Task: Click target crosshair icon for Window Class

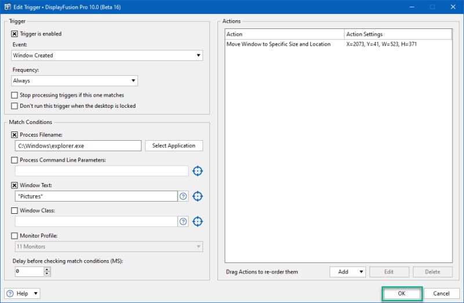Action: point(198,221)
